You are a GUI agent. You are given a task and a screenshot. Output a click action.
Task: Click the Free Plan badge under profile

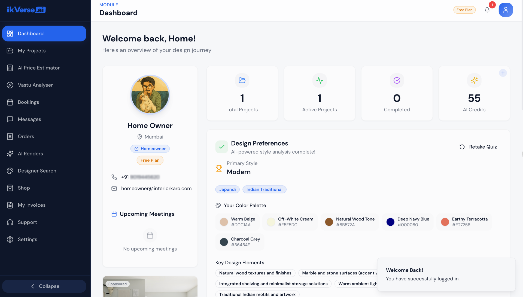coord(150,160)
